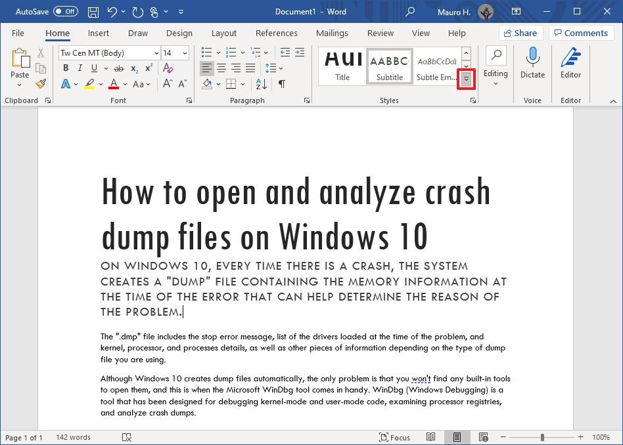Screen dimensions: 623x445
Task: Switch to the Review ribbon tab
Action: (x=380, y=33)
